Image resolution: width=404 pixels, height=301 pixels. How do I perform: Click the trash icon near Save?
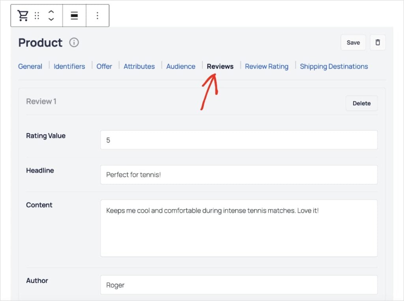(x=378, y=42)
